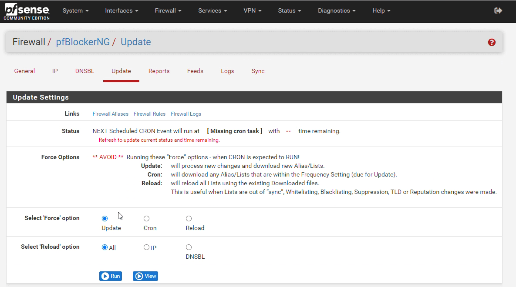
Task: Click the logout icon in navbar
Action: [x=498, y=10]
